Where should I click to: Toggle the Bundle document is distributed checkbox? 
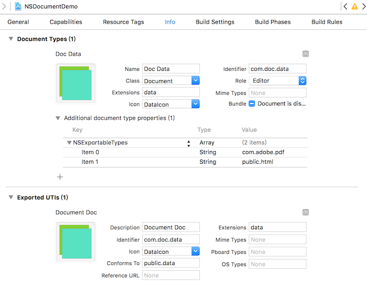[x=252, y=104]
